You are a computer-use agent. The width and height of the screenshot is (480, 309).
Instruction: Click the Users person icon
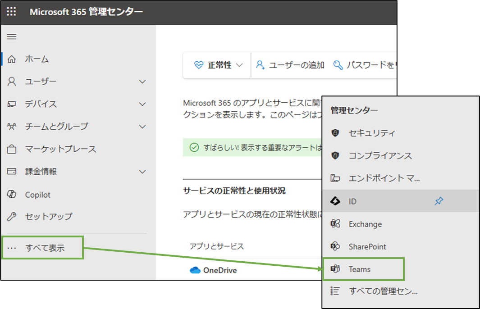(x=12, y=82)
